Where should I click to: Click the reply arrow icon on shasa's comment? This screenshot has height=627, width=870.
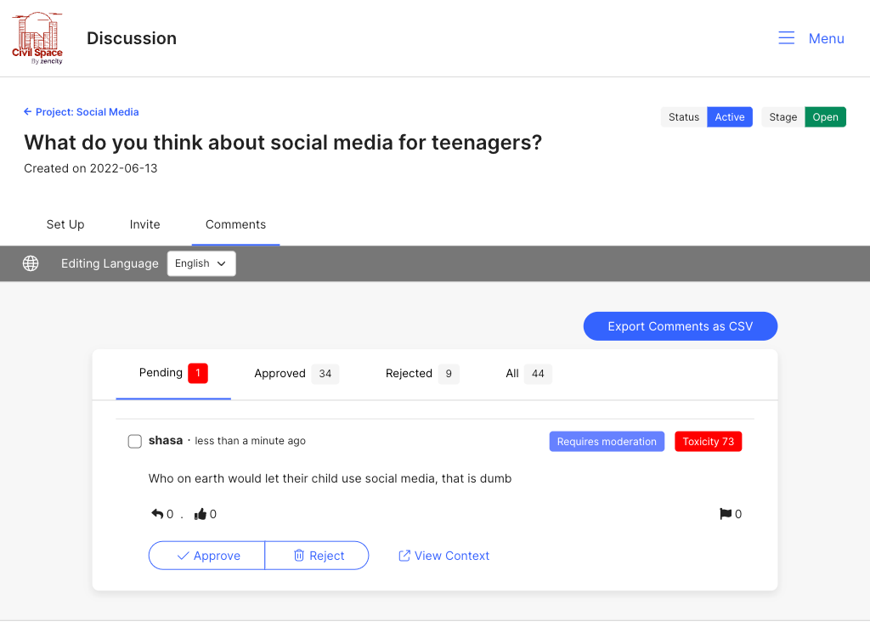click(x=157, y=514)
